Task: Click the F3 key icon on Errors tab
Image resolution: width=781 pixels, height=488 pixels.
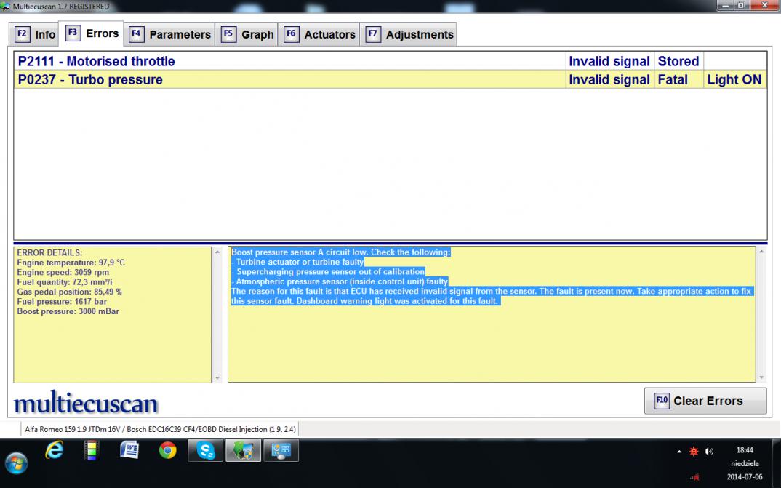Action: 73,33
